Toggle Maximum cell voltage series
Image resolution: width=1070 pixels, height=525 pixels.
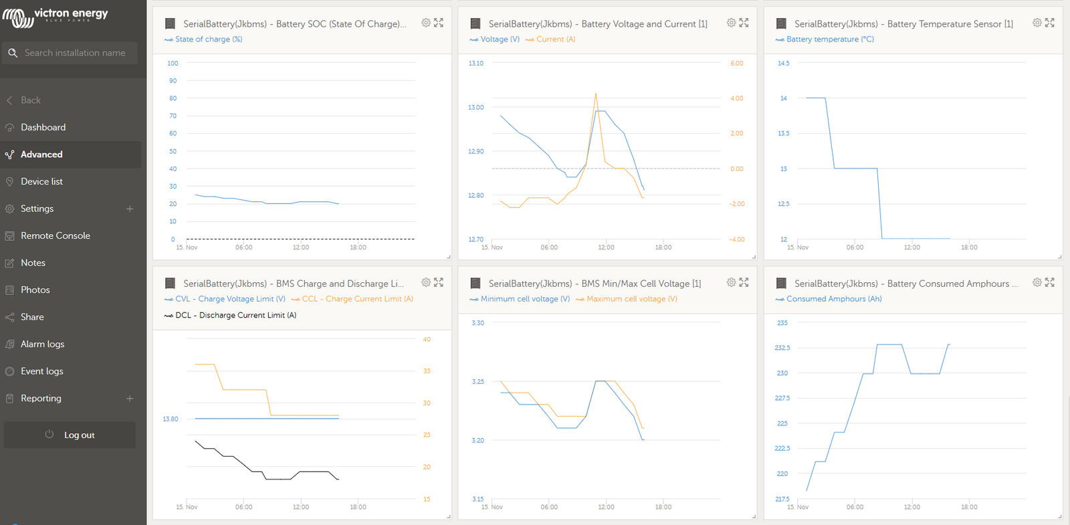(627, 299)
